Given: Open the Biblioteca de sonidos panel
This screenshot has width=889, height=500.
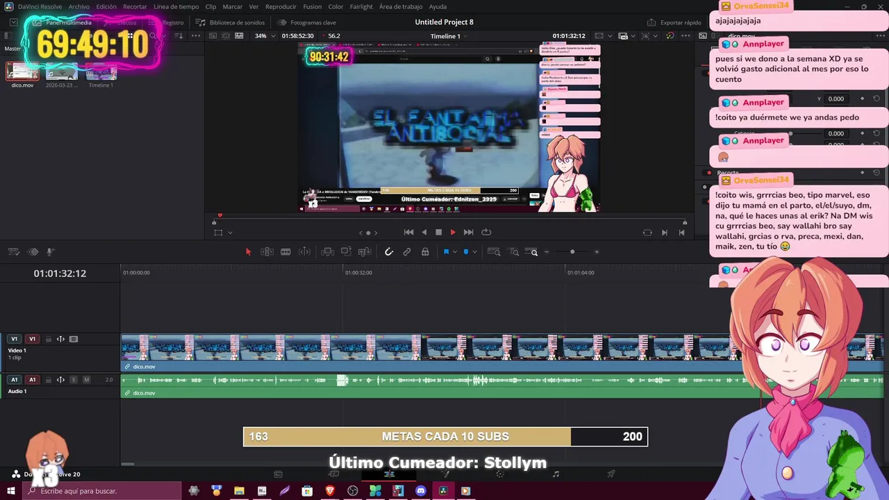Looking at the screenshot, I should [231, 22].
